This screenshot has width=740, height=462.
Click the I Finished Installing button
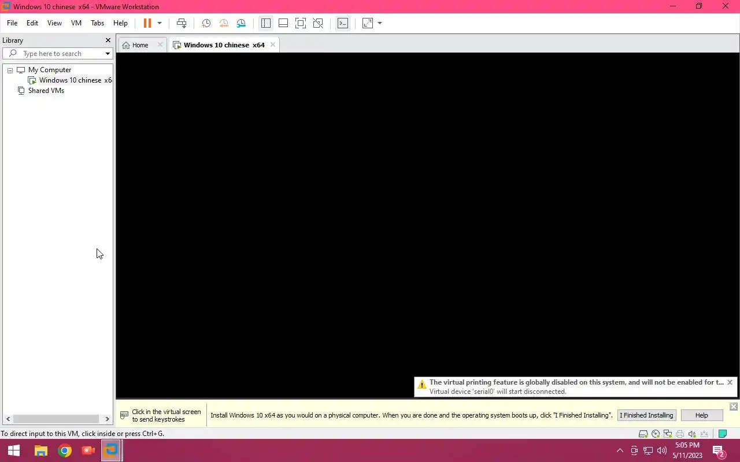(646, 415)
